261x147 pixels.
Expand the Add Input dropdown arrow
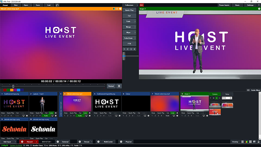[x=15, y=142]
